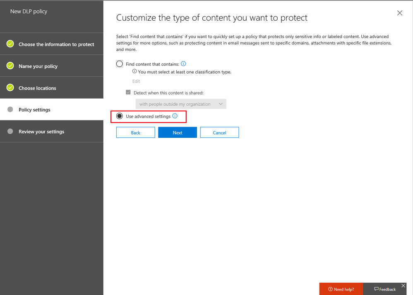Click the Next button
The height and width of the screenshot is (295, 413).
[178, 132]
